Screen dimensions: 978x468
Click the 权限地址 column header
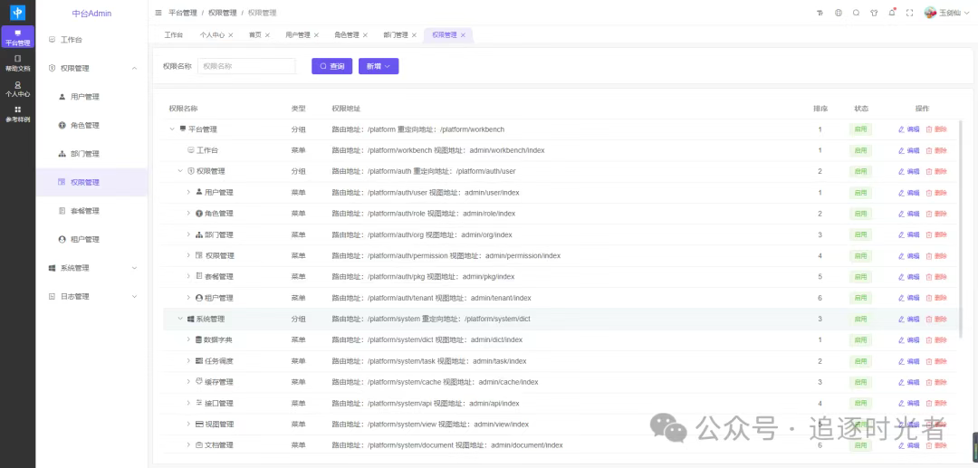pyautogui.click(x=346, y=109)
